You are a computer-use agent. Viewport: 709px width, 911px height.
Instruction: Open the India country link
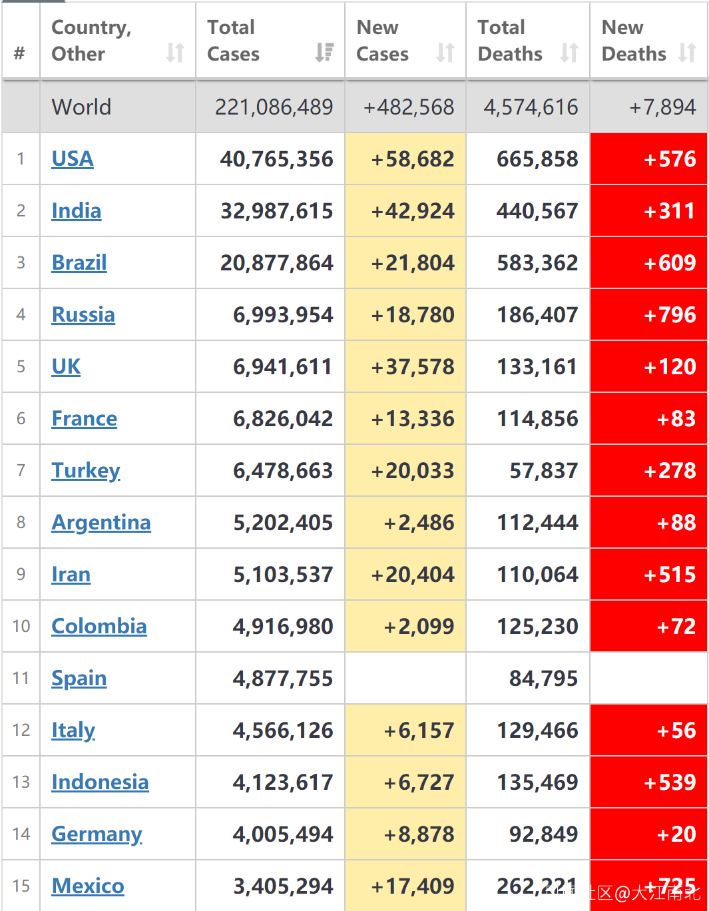(x=77, y=211)
